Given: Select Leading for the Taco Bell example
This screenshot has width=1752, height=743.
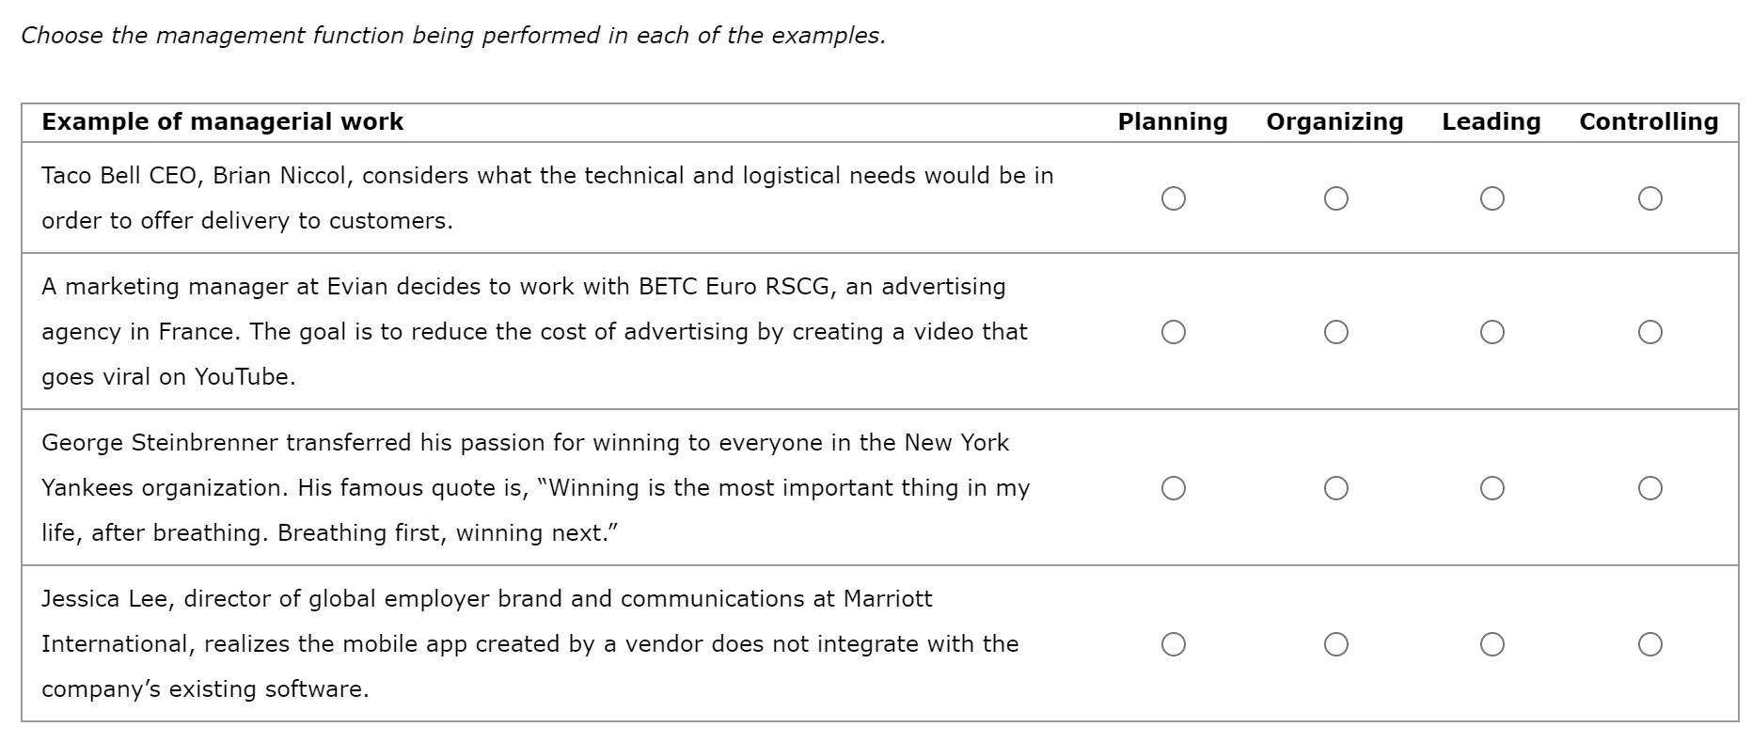Looking at the screenshot, I should click(1492, 198).
